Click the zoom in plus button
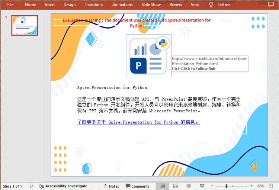 [251, 186]
